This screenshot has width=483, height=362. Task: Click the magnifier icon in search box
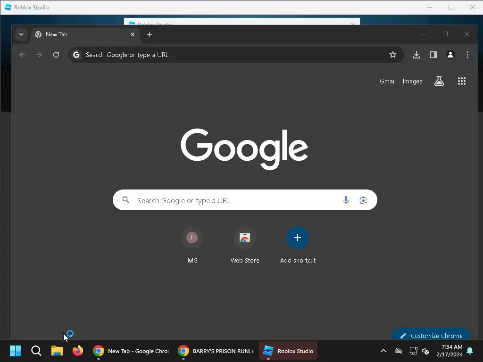pos(125,200)
